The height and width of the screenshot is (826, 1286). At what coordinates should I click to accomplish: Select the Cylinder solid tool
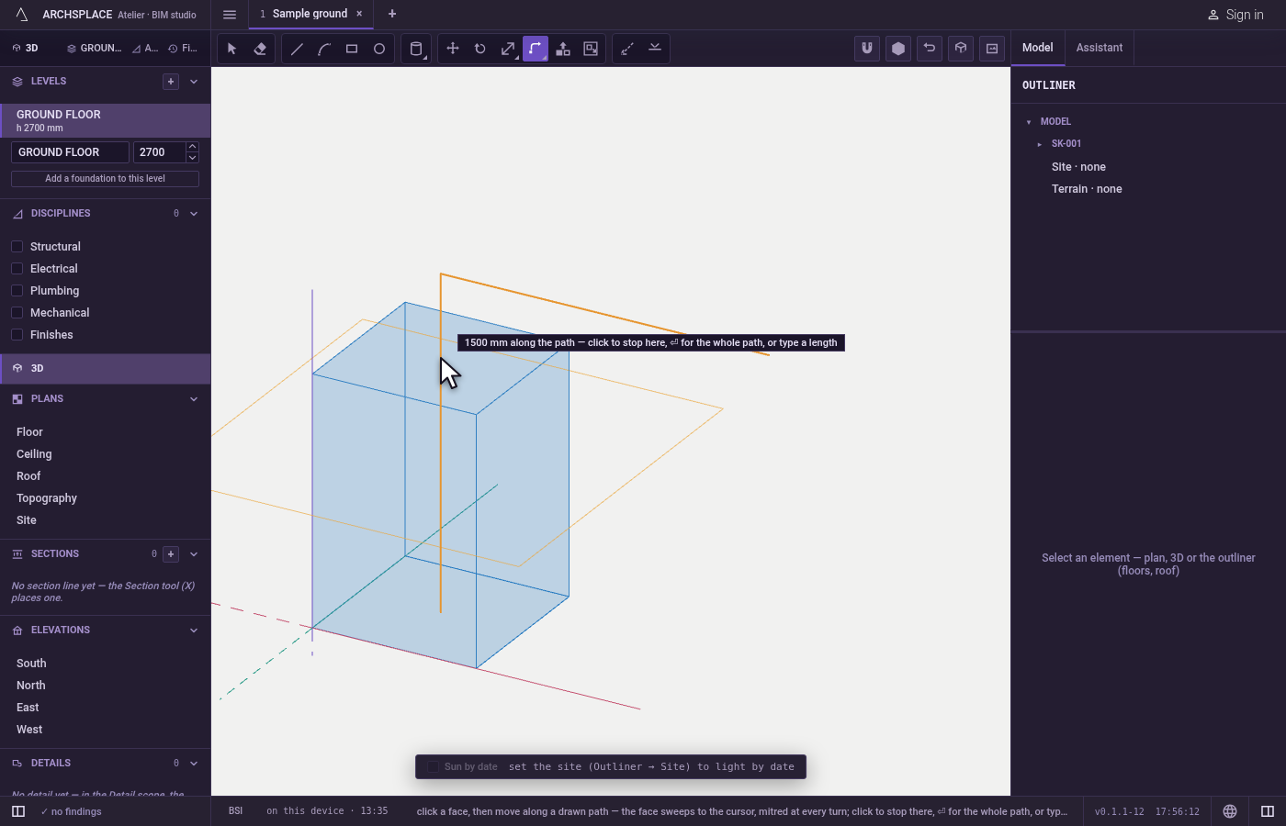click(416, 49)
